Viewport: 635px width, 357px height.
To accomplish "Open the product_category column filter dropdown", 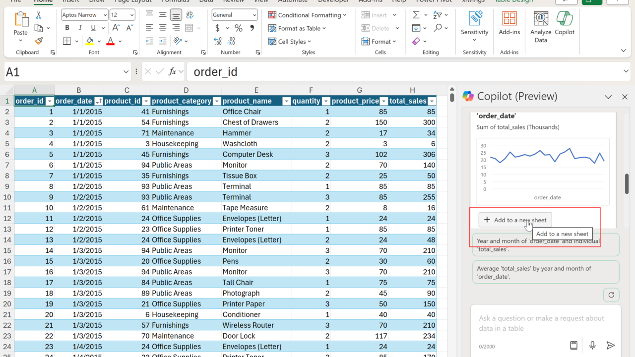I will [216, 101].
